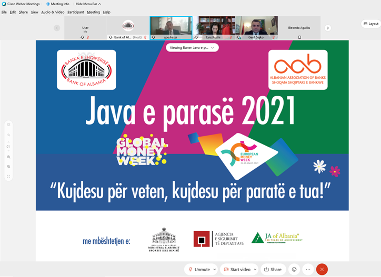Open the more options ellipsis button
The width and height of the screenshot is (381, 277).
click(308, 269)
